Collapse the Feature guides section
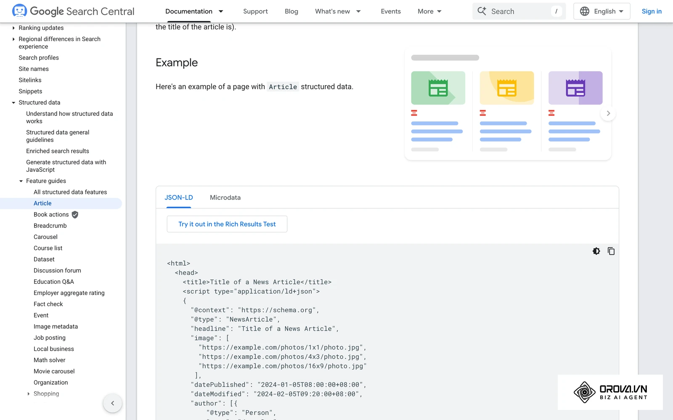This screenshot has height=420, width=673. (21, 181)
